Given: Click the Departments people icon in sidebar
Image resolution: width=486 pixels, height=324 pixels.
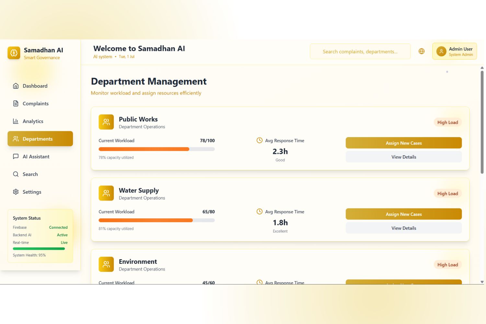Looking at the screenshot, I should click(x=16, y=139).
